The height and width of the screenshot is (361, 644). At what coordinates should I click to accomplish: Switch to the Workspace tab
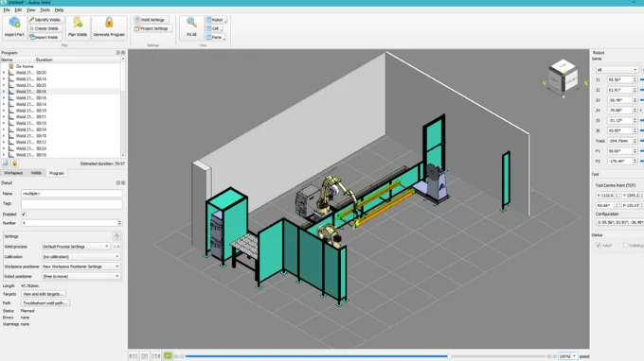pos(13,173)
